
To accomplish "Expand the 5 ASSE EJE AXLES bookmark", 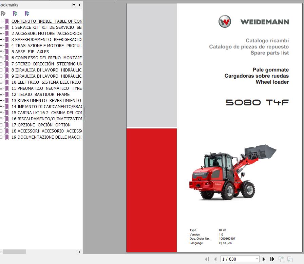I will (x=1, y=52).
